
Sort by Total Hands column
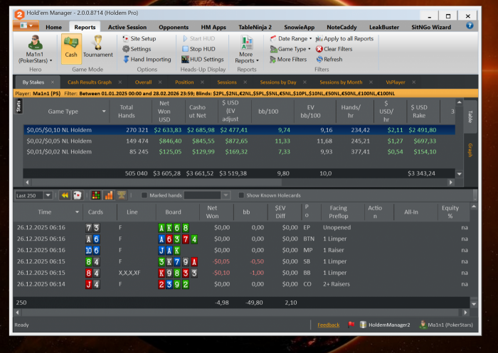pos(126,112)
